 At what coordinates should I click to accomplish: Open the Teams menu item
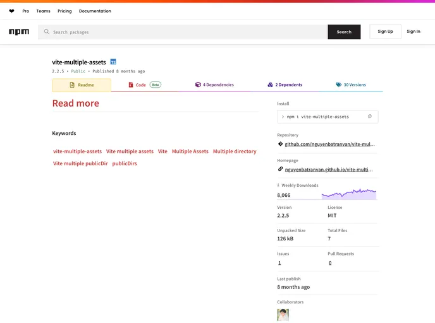pyautogui.click(x=43, y=11)
